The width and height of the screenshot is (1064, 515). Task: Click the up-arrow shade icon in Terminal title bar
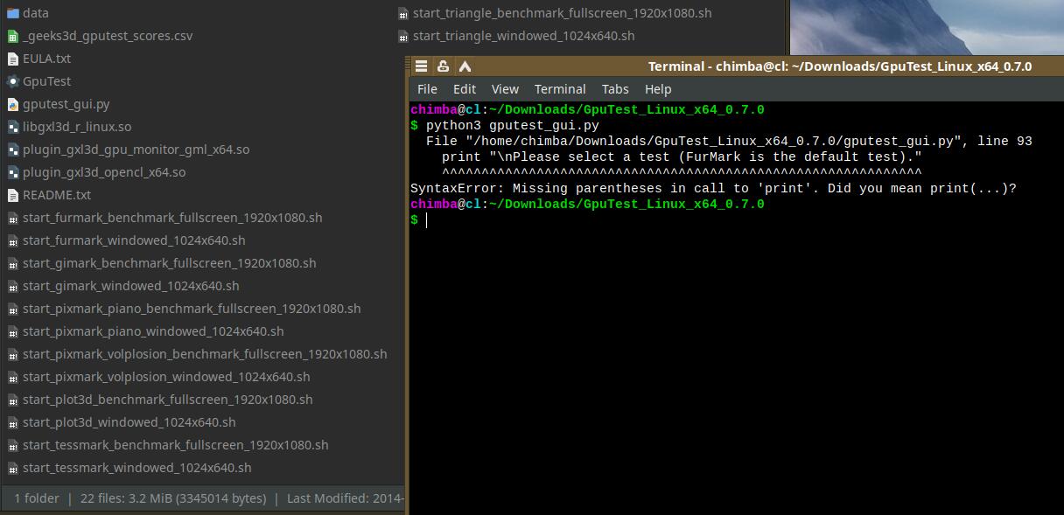[465, 66]
